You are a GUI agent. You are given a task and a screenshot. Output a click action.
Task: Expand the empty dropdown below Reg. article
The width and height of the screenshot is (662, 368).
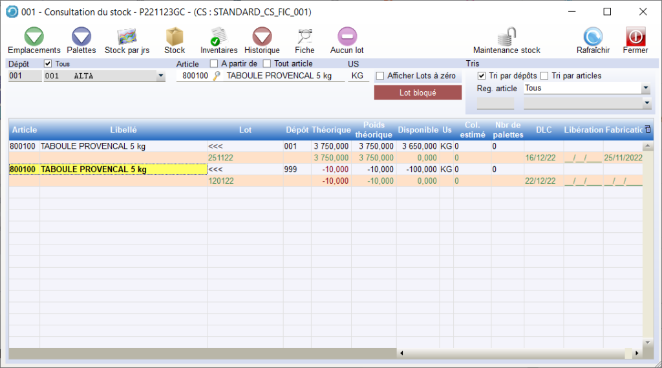pos(646,103)
